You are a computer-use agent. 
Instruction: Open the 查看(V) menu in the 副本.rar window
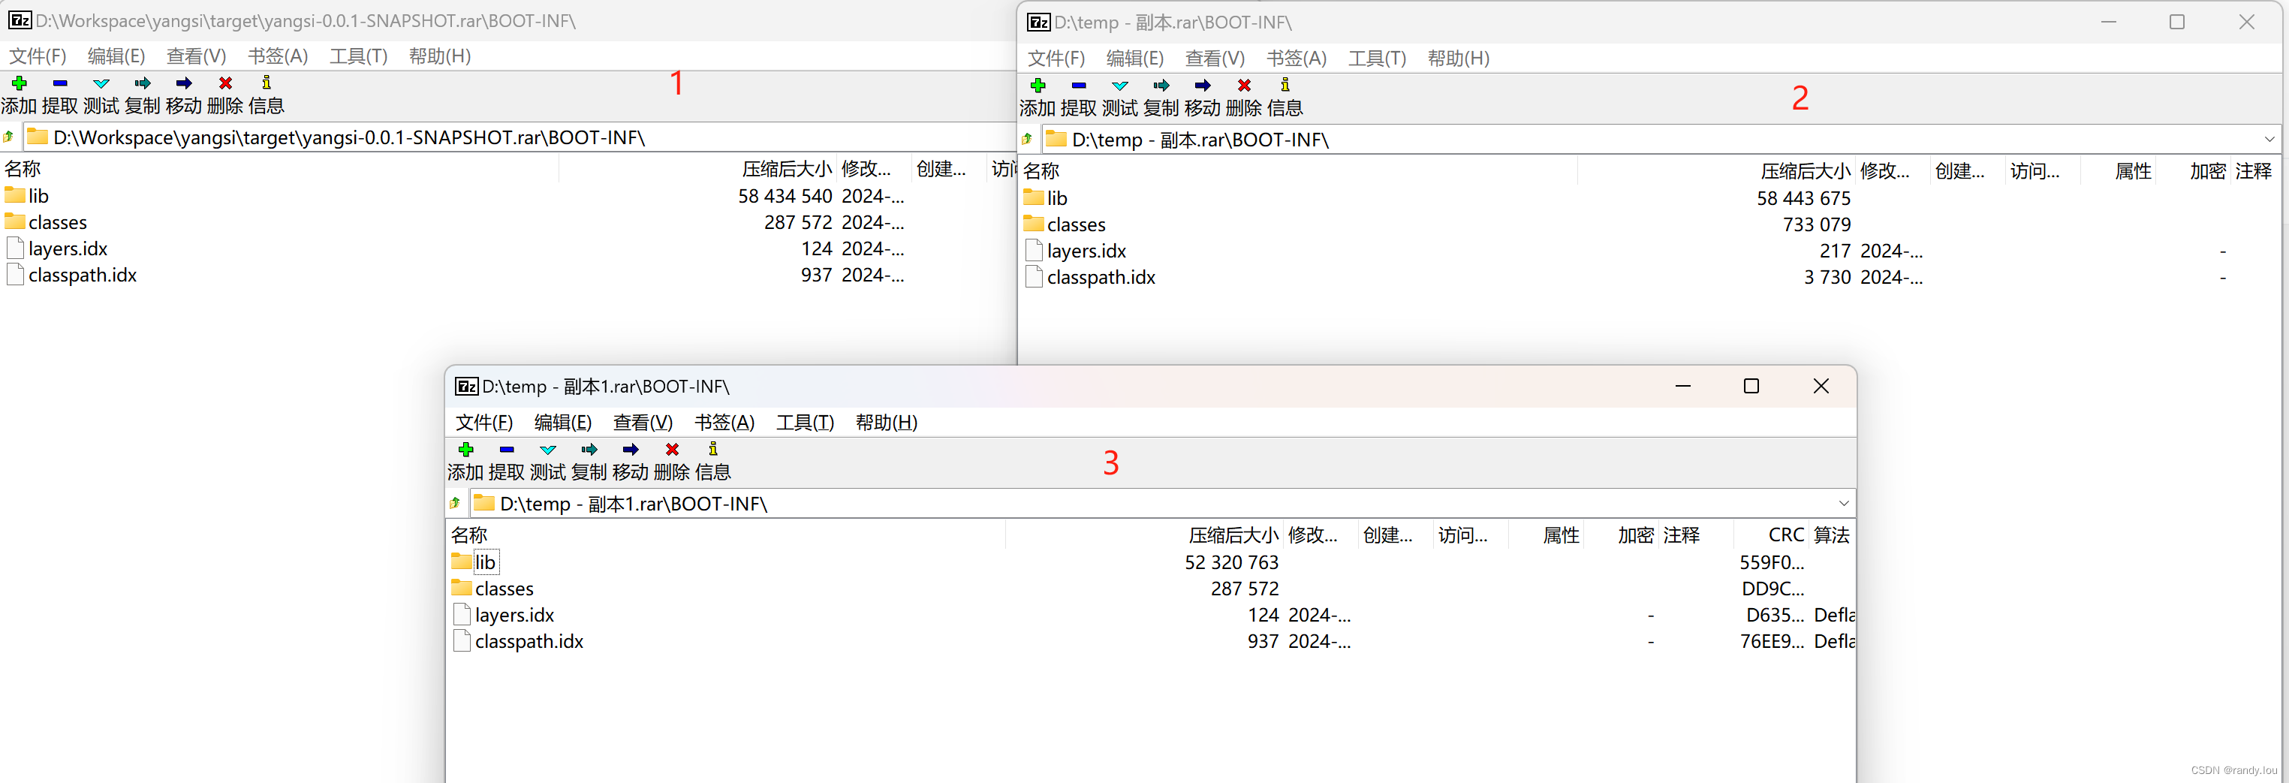1215,59
